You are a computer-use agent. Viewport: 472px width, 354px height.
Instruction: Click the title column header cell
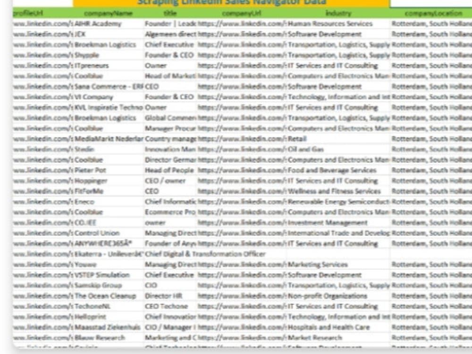[170, 13]
